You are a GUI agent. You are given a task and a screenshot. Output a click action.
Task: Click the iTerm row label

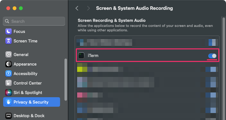(x=93, y=56)
